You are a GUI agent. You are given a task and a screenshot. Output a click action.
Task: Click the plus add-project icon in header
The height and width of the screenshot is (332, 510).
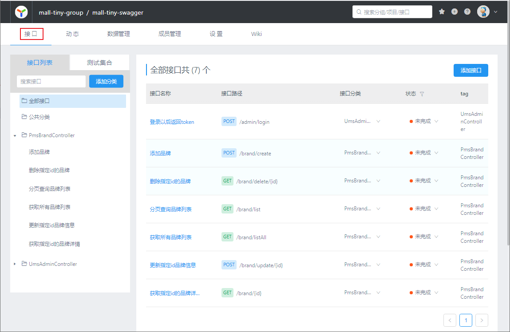(455, 12)
